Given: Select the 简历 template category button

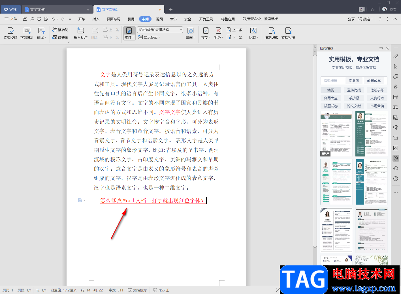Looking at the screenshot, I should (x=330, y=90).
